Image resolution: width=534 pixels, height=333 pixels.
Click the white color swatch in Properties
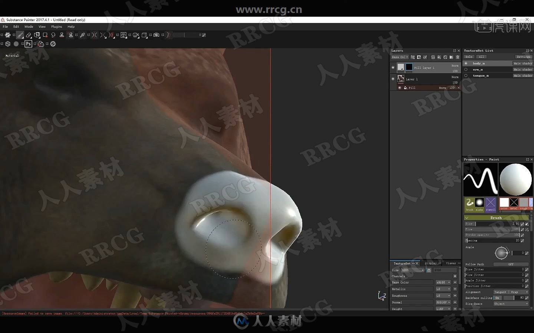(504, 203)
